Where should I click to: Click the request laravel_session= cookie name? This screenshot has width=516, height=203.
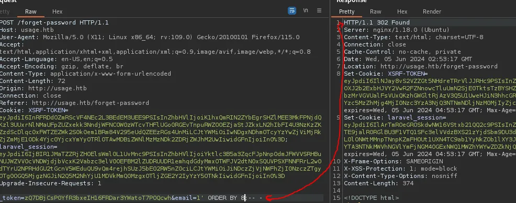29,147
